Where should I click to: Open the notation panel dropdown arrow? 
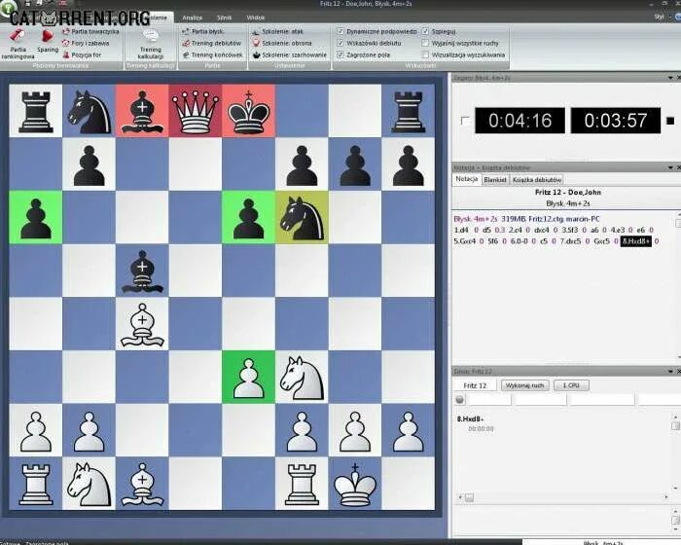point(670,167)
